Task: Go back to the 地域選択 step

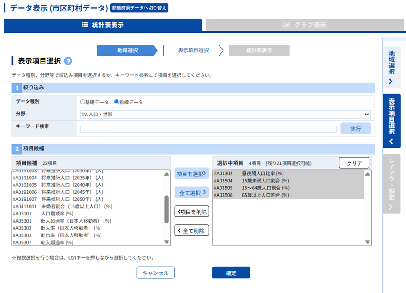Action: [127, 50]
